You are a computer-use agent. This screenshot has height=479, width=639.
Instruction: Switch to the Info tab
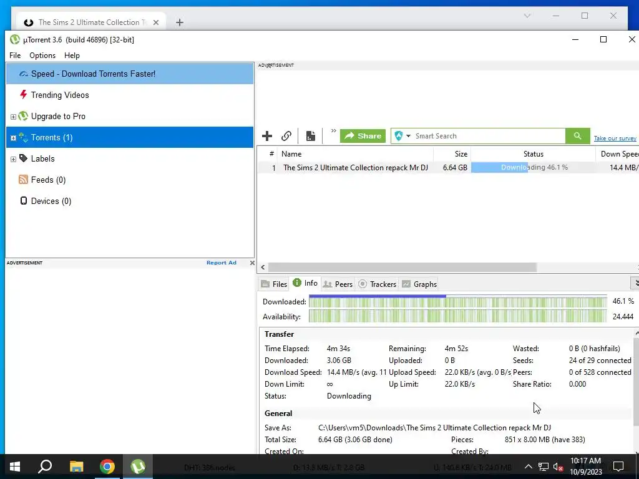[x=305, y=283]
